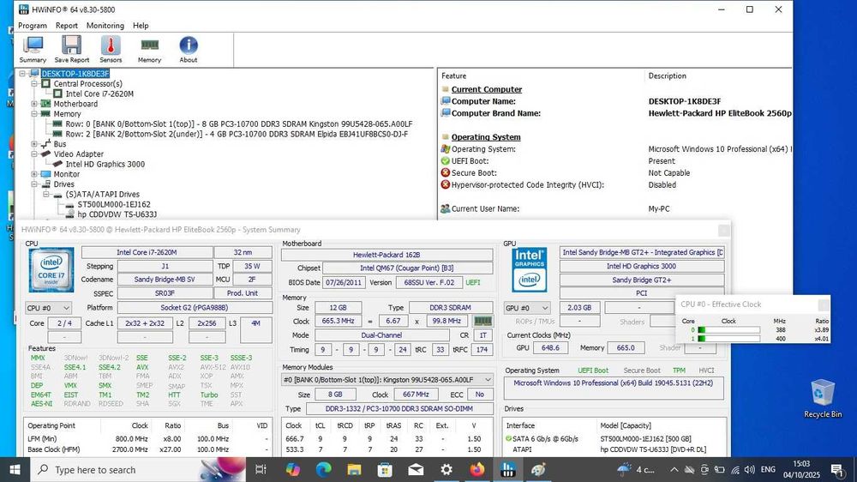Select hp CDDVDW TS-U633J tree item
The width and height of the screenshot is (857, 482).
(117, 214)
